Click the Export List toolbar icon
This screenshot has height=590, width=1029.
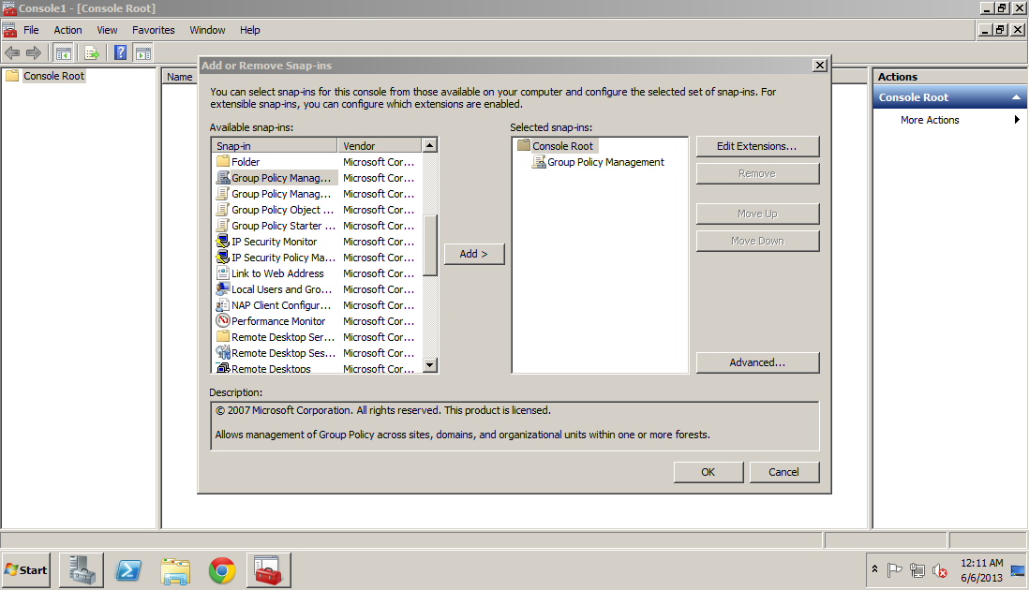tap(92, 53)
